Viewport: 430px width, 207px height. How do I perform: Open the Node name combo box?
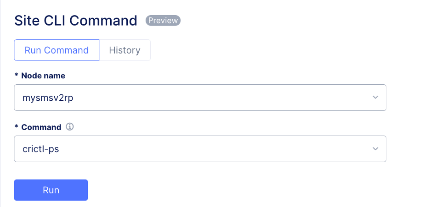click(200, 97)
